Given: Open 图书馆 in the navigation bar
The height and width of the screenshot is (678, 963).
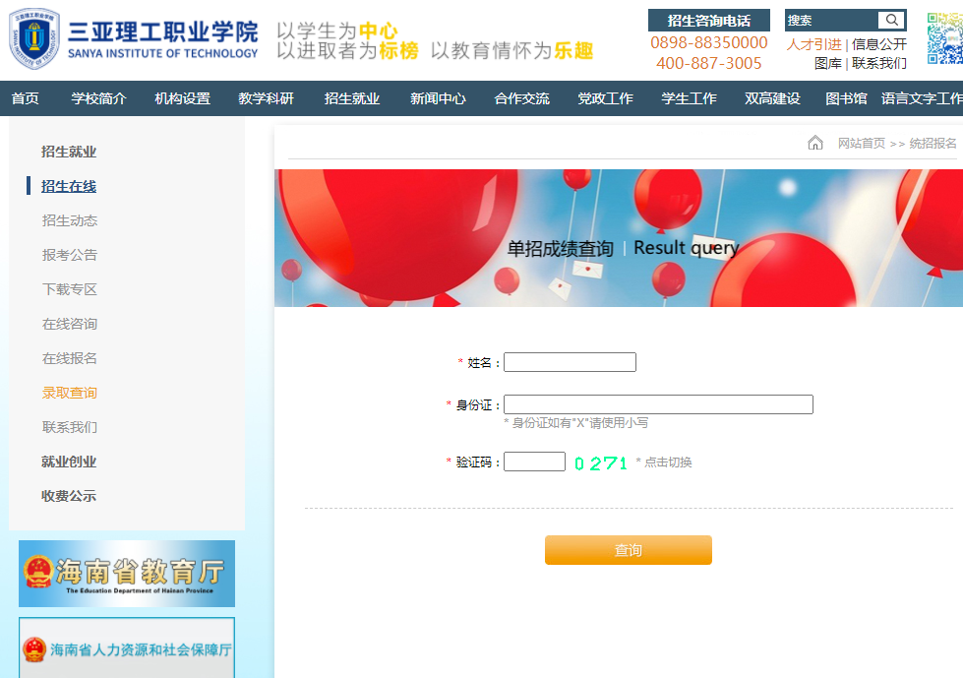Looking at the screenshot, I should tap(846, 98).
